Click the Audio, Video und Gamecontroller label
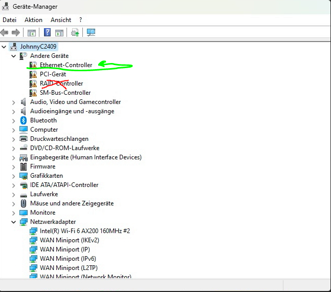Viewport: 331px width, 292px height. pos(76,102)
